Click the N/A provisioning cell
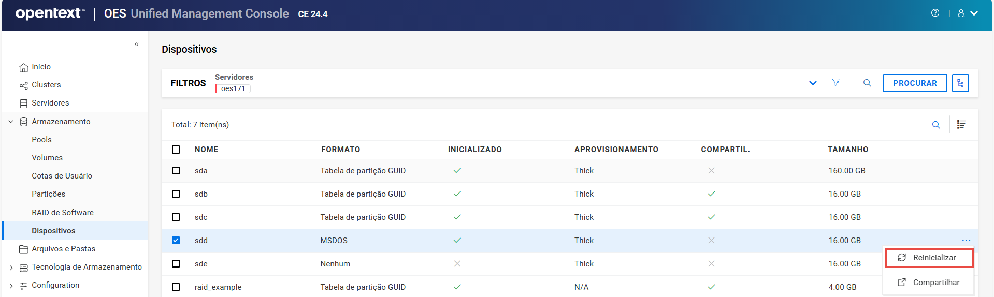994x297 pixels. (x=581, y=287)
